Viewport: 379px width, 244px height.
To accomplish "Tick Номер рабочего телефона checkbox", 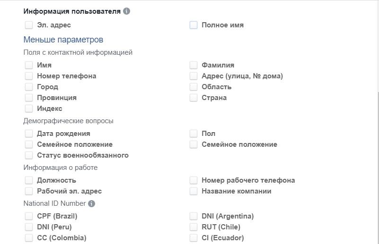I will click(x=194, y=180).
